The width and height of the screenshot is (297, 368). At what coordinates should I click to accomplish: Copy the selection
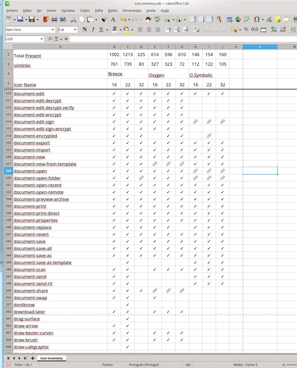point(82,20)
